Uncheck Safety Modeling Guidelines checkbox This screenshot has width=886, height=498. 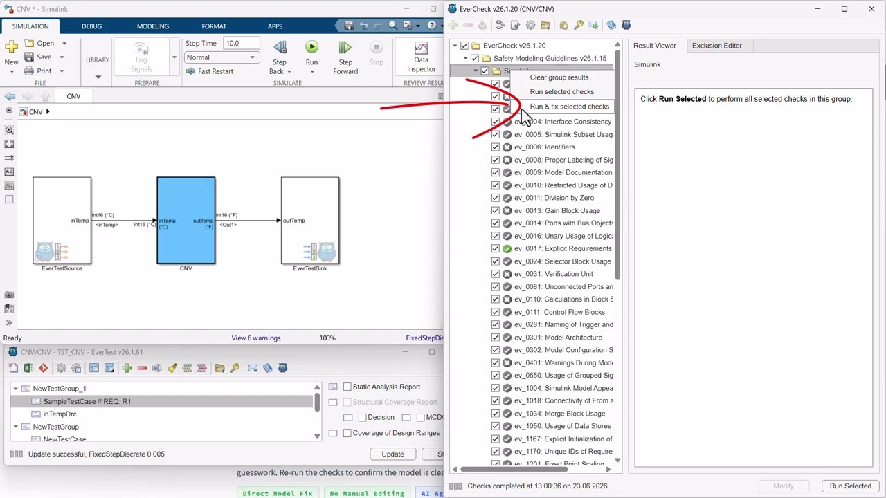(475, 58)
